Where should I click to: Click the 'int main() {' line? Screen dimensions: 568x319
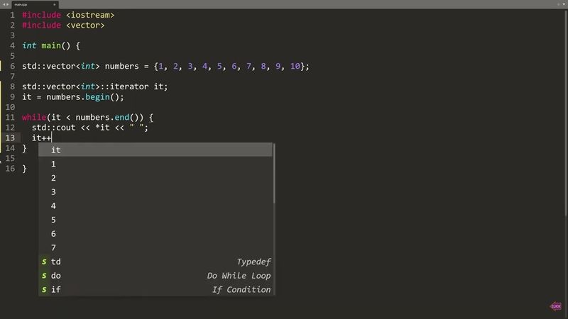(51, 46)
